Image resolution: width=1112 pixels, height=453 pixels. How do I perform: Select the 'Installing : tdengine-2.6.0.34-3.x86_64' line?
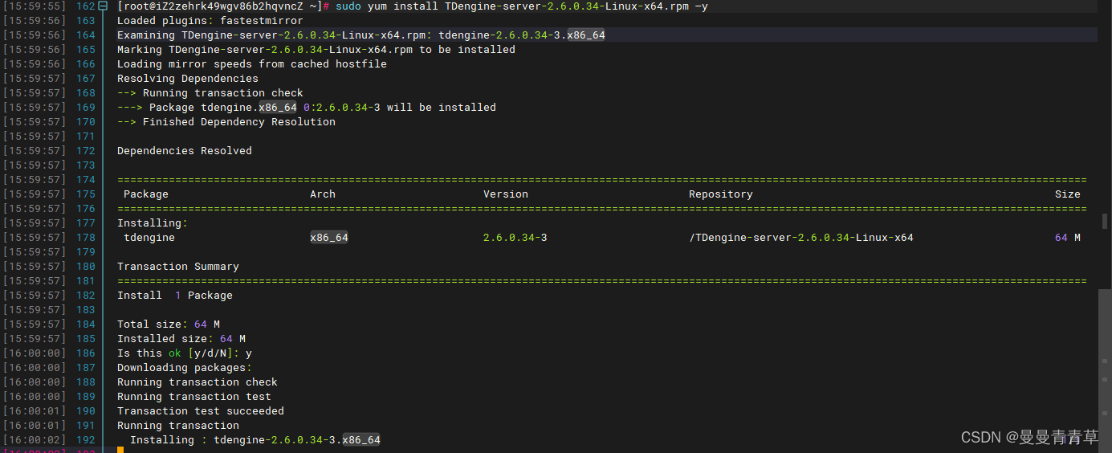point(255,440)
